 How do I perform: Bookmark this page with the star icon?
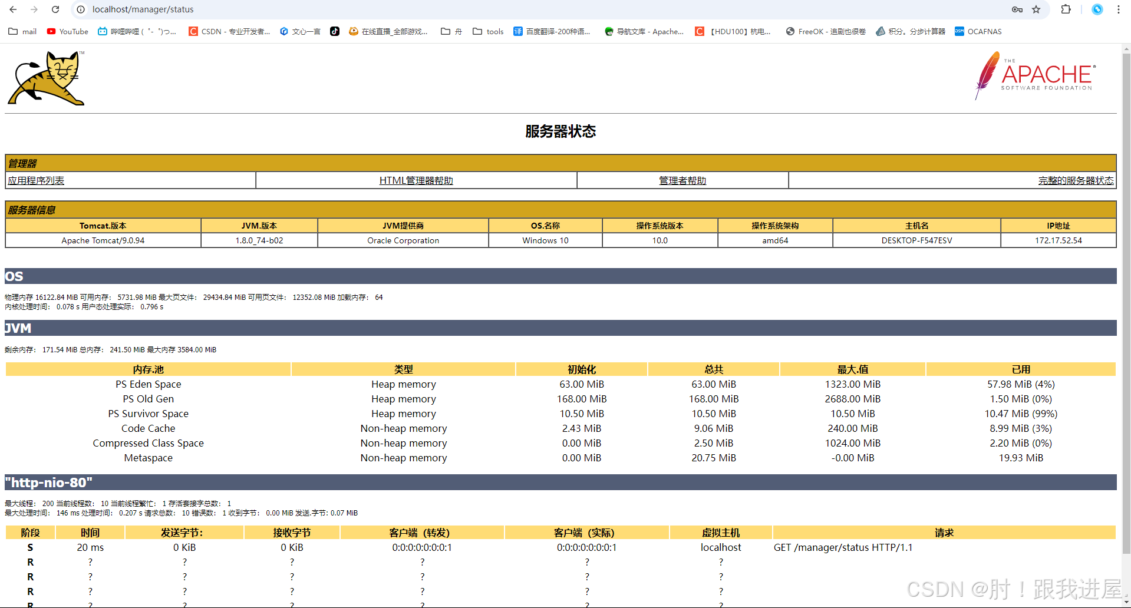[1036, 9]
